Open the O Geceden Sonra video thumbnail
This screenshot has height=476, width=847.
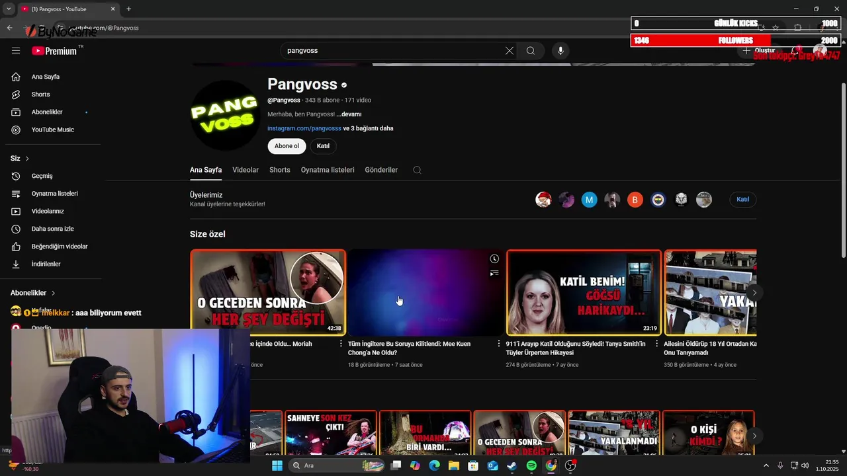coord(268,292)
